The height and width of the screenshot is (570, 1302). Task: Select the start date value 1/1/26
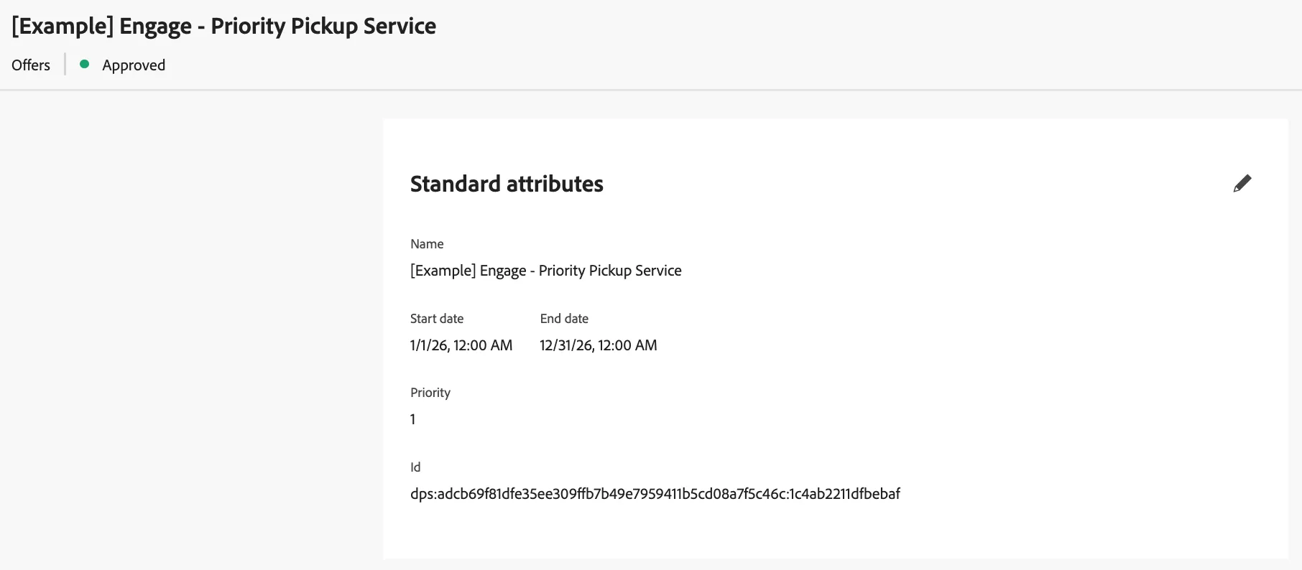coord(461,345)
